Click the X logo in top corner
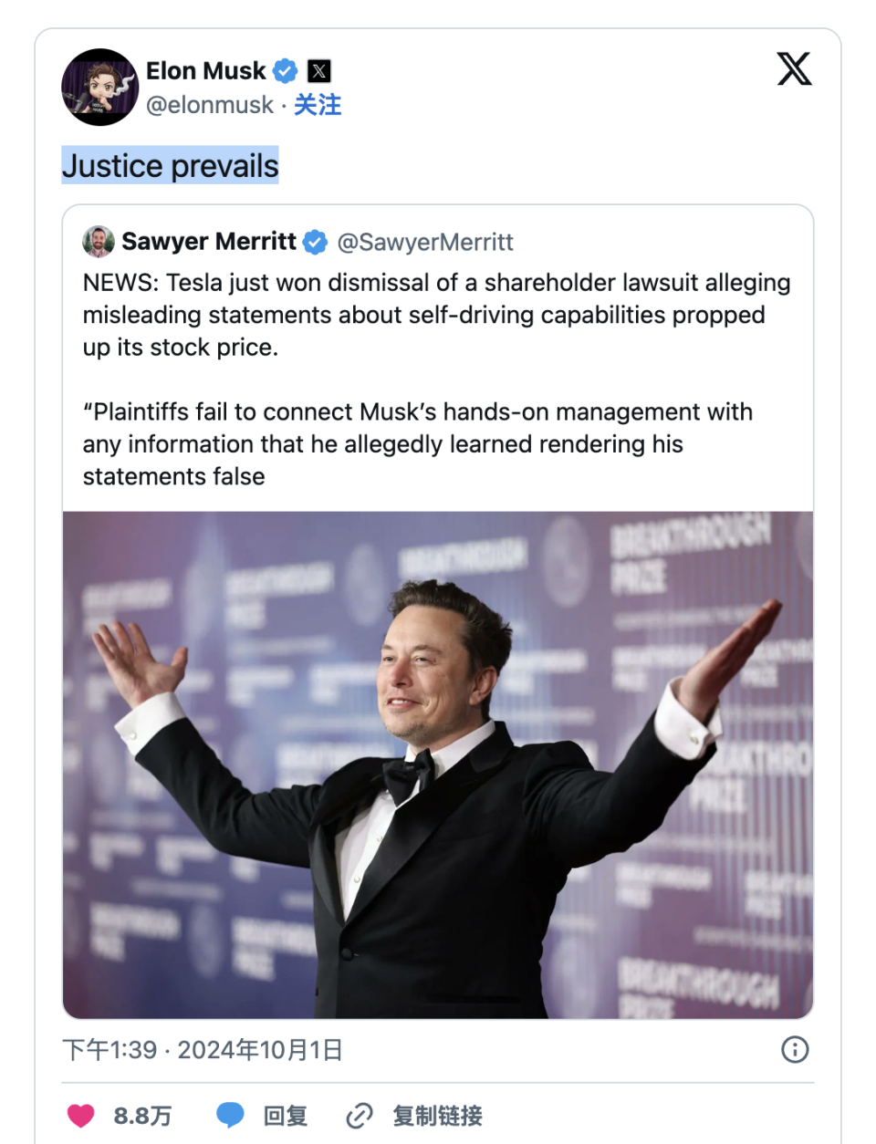Screen dimensions: 876x1144 pos(794,69)
